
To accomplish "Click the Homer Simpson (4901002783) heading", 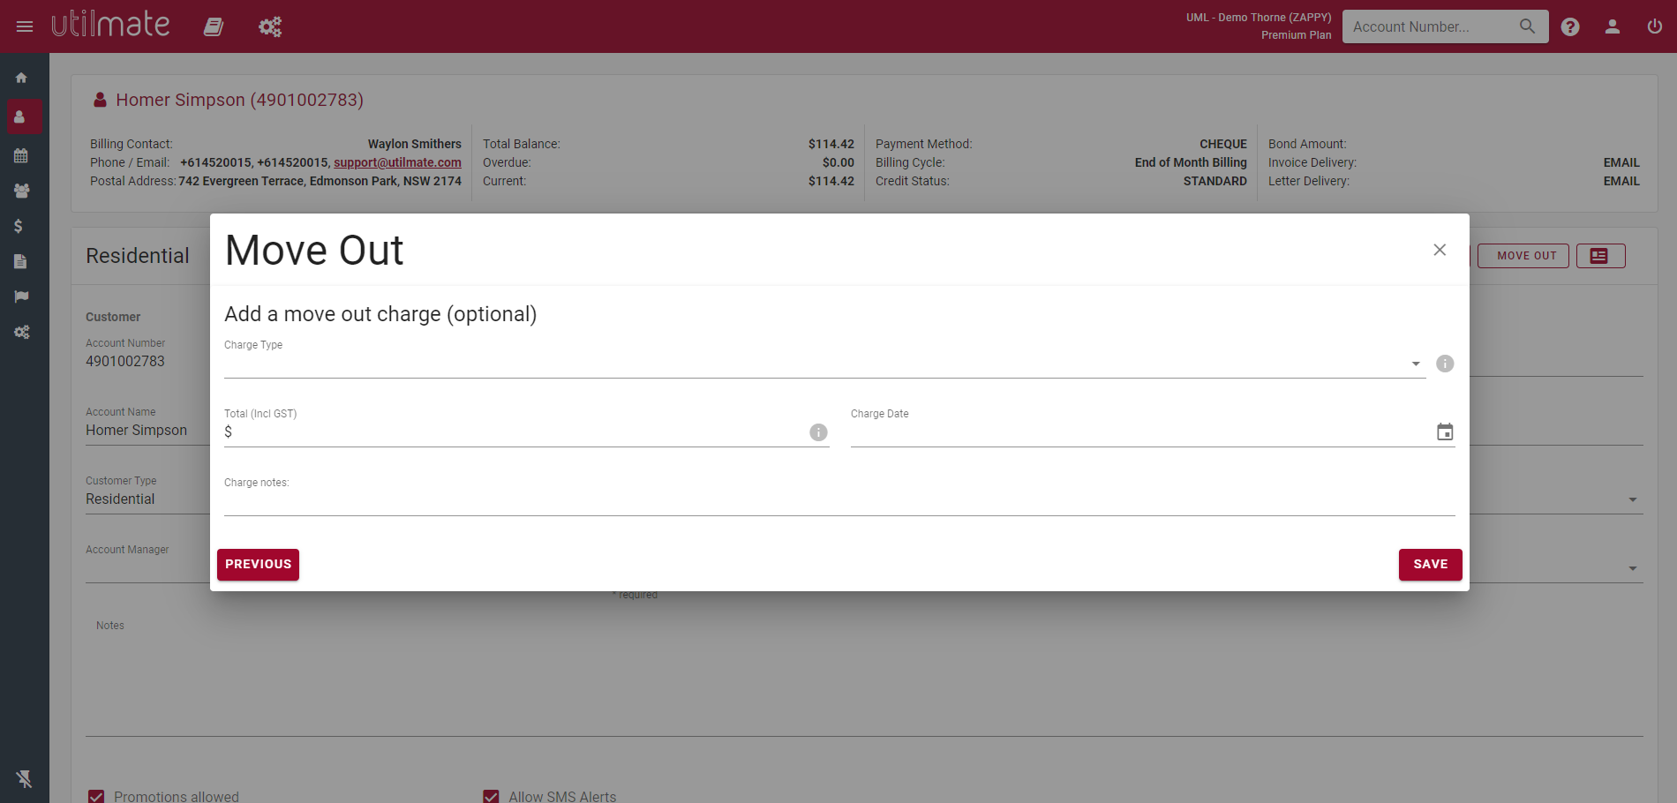I will tap(239, 100).
